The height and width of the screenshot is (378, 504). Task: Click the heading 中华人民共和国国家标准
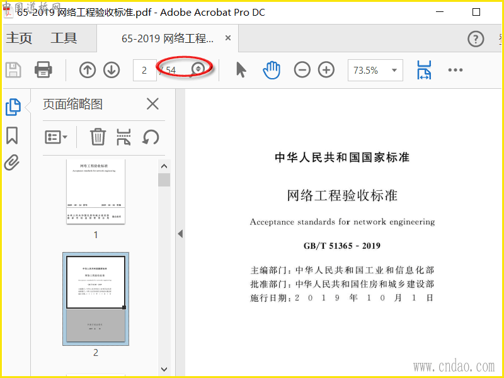click(x=342, y=157)
